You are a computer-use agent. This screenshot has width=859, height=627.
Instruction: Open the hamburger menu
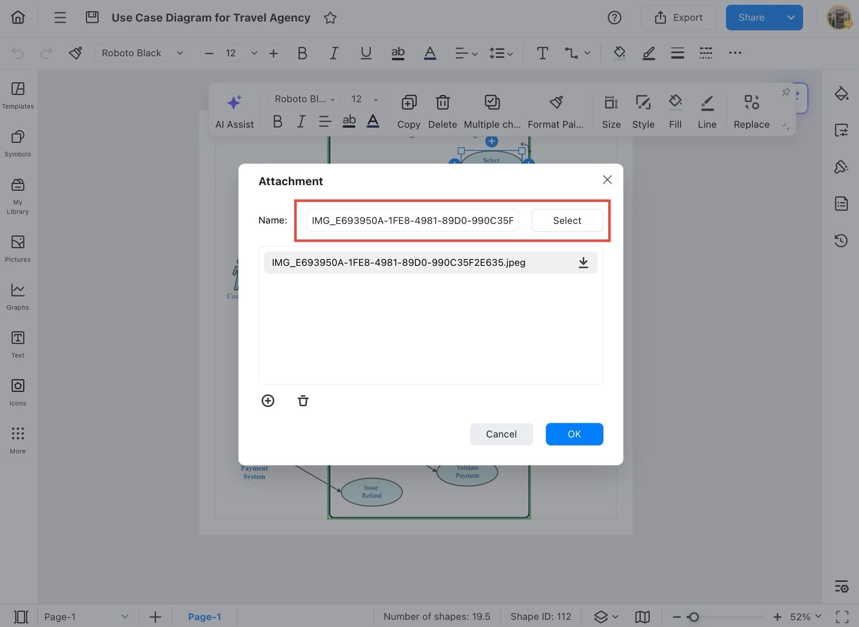point(60,18)
